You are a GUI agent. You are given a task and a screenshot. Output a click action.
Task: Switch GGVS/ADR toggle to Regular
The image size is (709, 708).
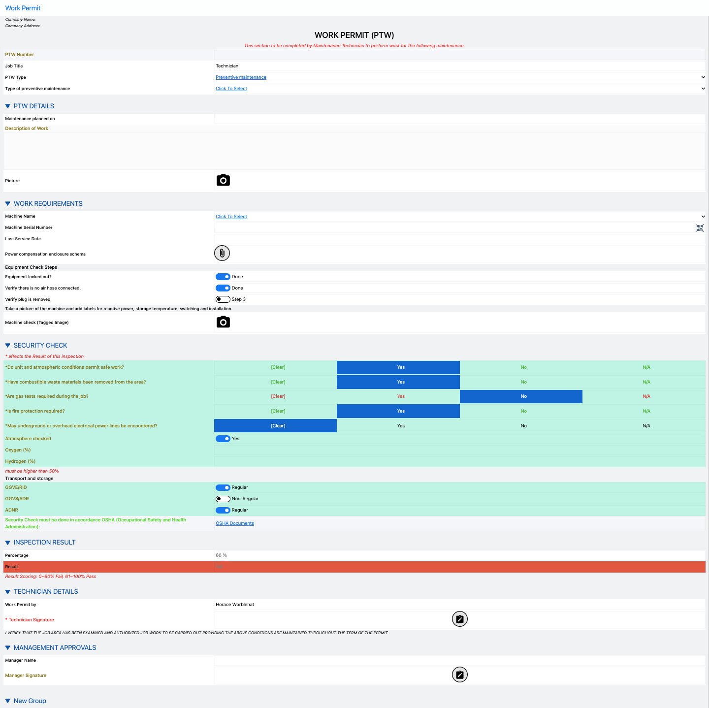[223, 499]
